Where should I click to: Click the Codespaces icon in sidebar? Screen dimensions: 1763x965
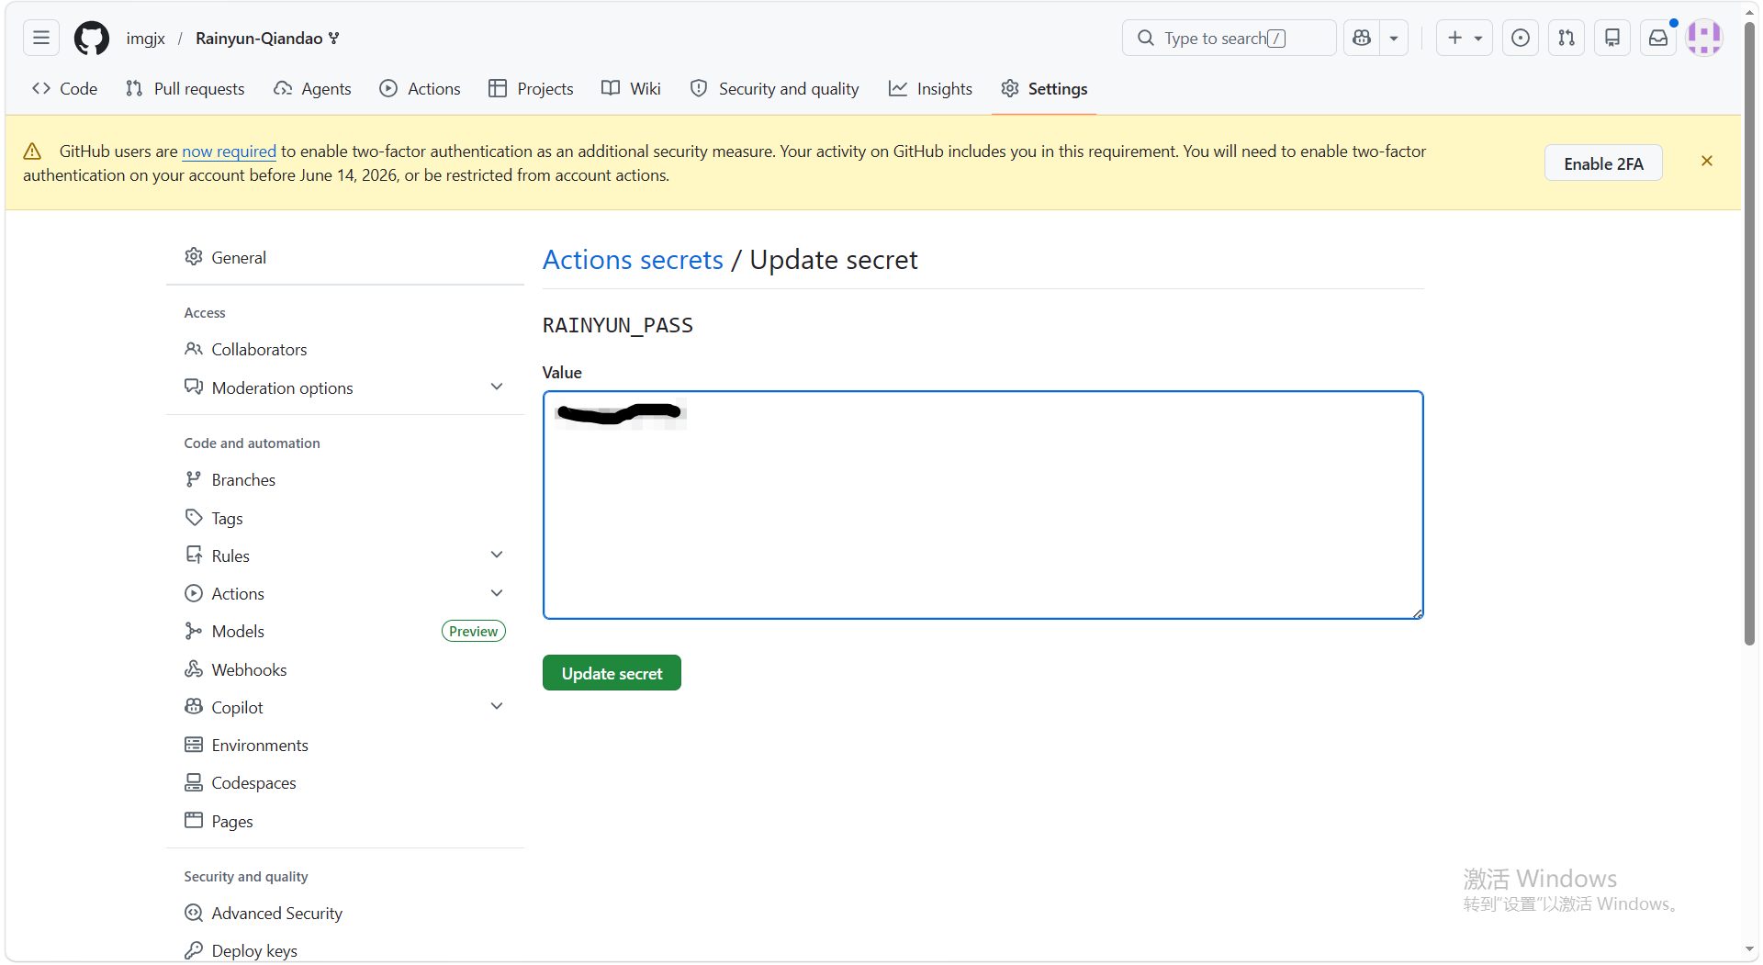click(194, 782)
